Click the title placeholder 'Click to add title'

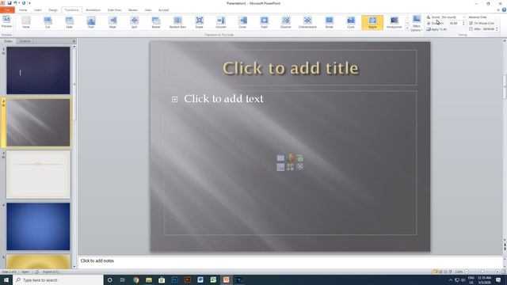tap(291, 68)
